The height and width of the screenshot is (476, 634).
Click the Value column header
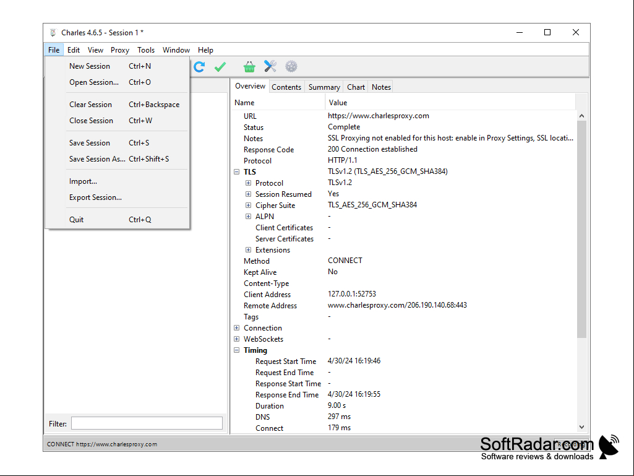450,103
